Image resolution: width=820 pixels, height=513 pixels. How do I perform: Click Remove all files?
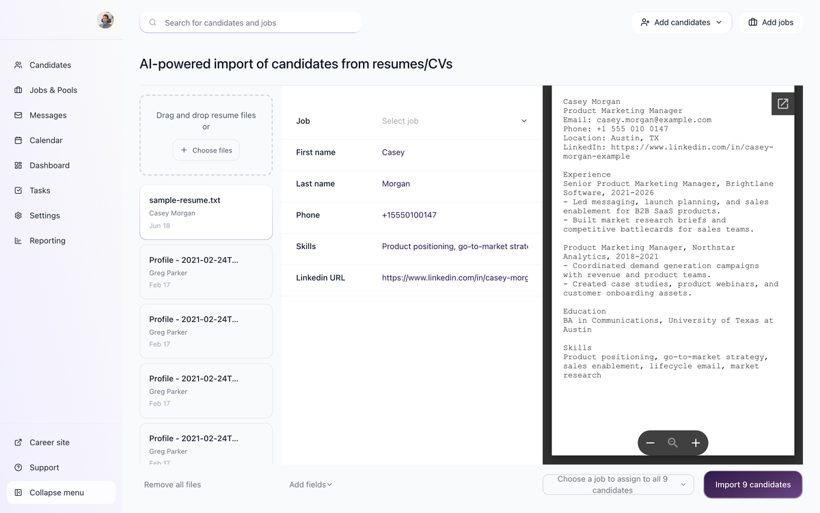(172, 485)
